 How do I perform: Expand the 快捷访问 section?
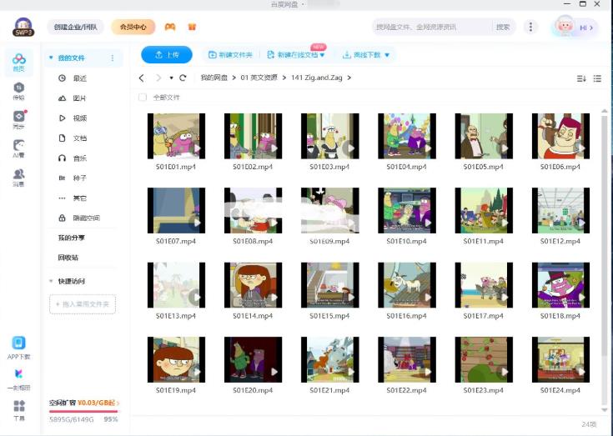[x=51, y=281]
